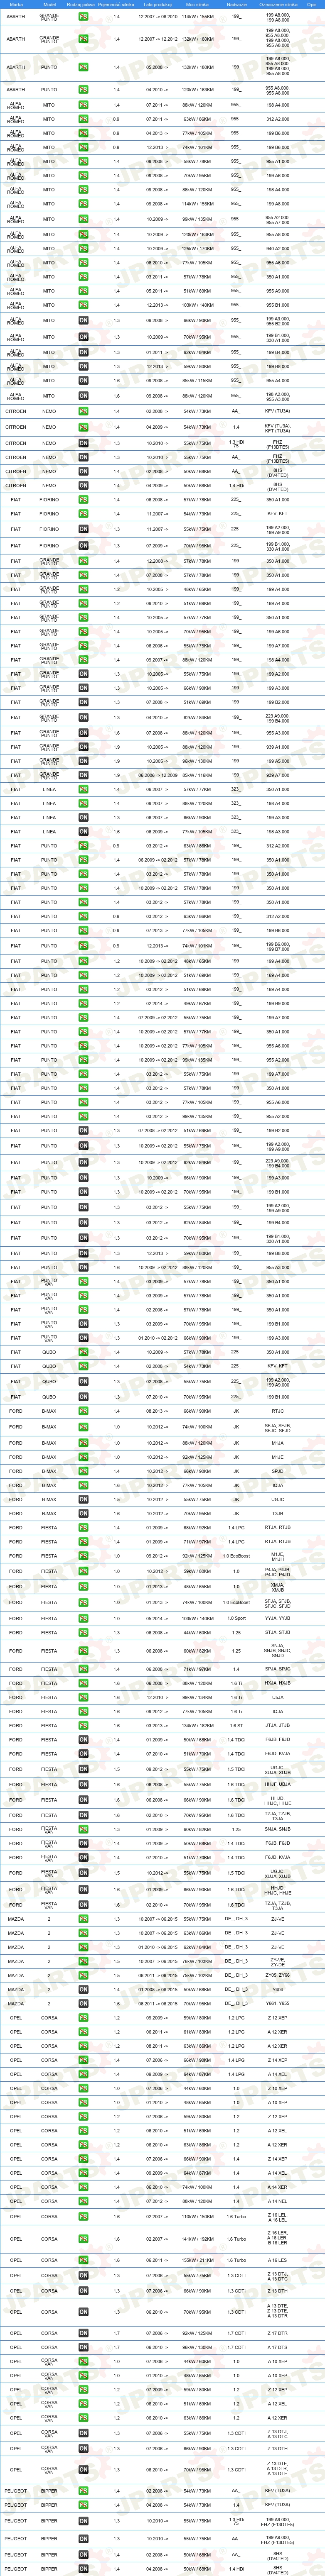Image resolution: width=325 pixels, height=2576 pixels.
Task: Click PB icon in Fiat Linea 88kW/120KM row
Action: [84, 803]
